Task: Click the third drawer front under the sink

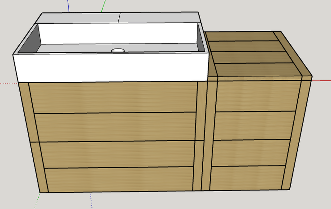Action: pyautogui.click(x=117, y=155)
